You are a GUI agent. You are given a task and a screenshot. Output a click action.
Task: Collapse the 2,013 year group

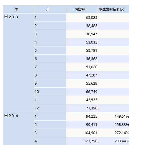pyautogui.click(x=6, y=17)
